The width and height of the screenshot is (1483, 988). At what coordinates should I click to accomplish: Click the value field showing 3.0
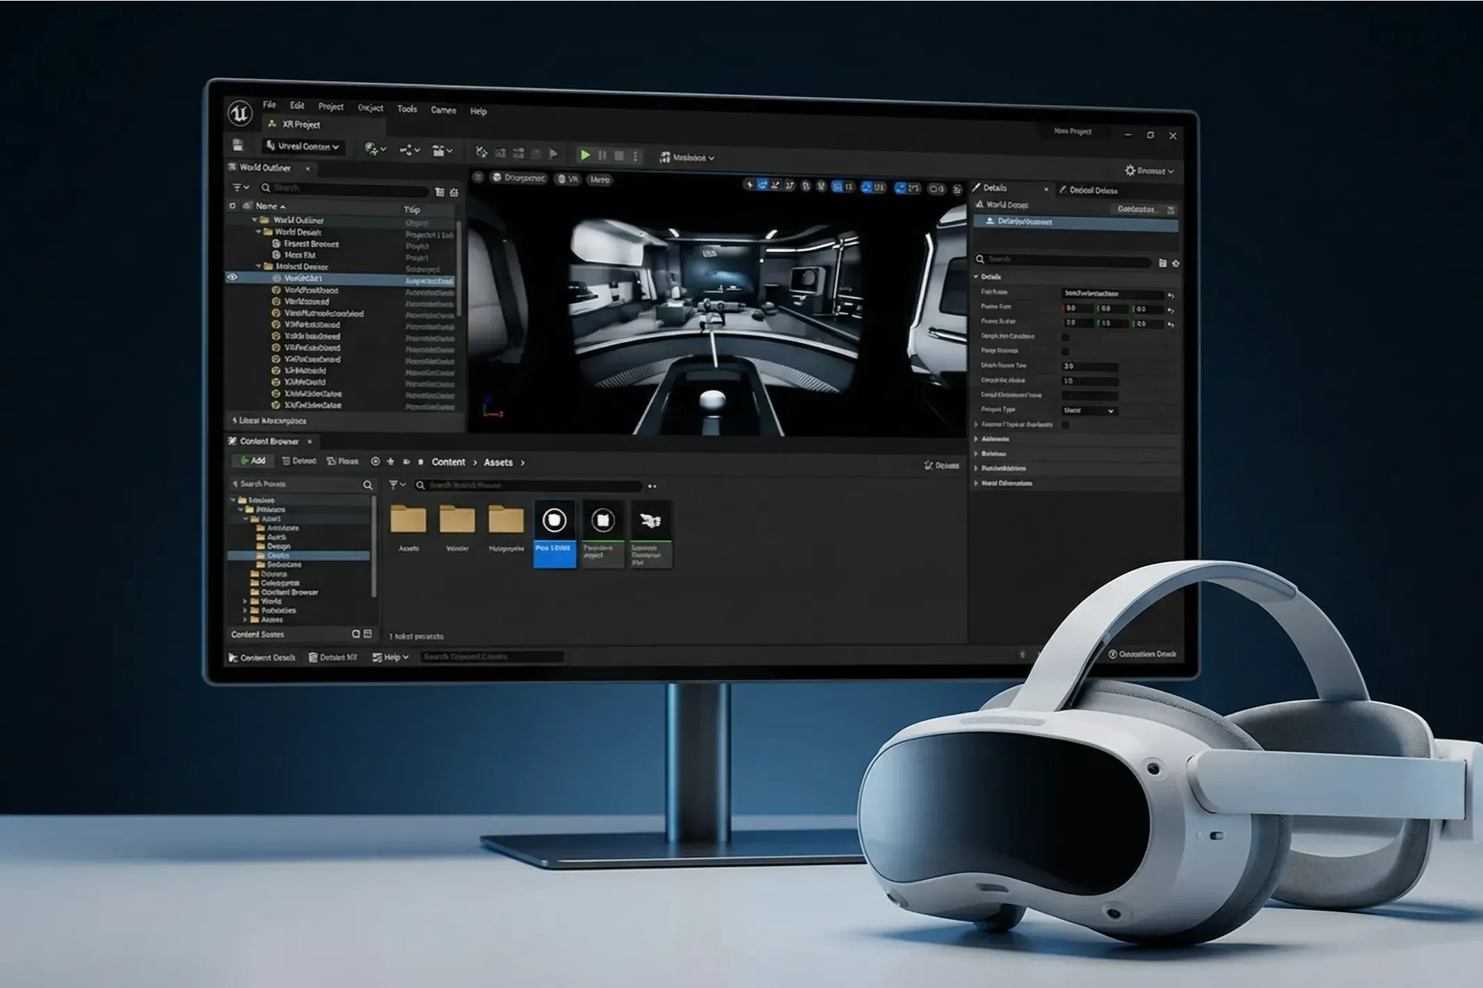[1090, 366]
